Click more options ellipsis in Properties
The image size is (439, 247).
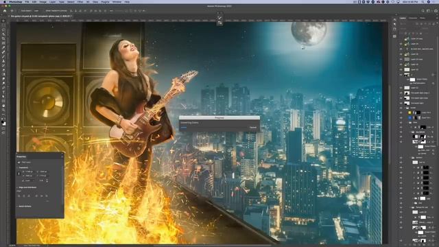[x=47, y=201]
